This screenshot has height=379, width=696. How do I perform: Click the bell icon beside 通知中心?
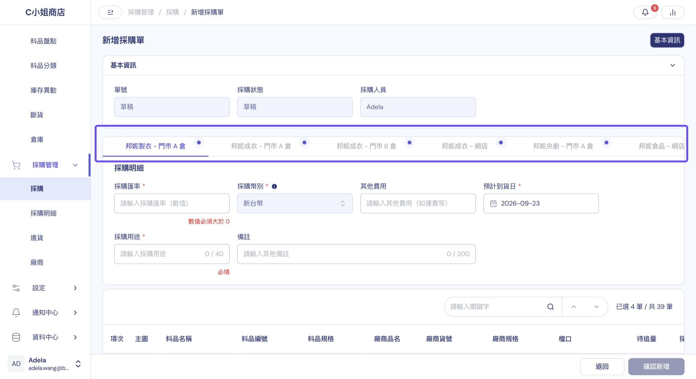16,312
